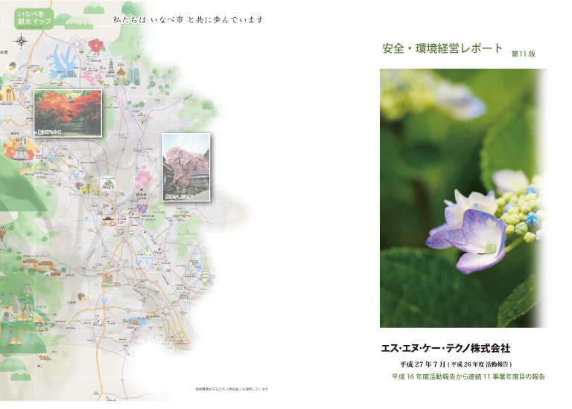Click the pink flower illustration mid-map
Viewport: 572px width, 409px height.
tap(144, 178)
